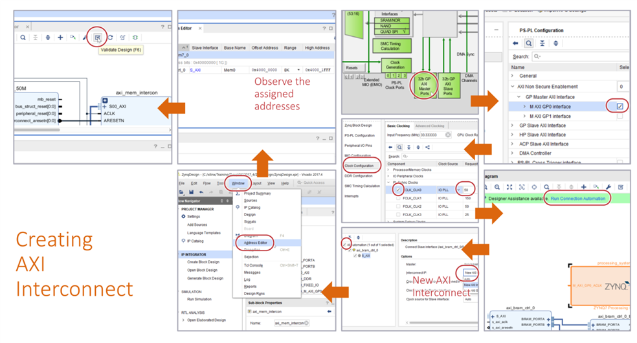Screen dimensions: 637x343
Task: Click Add IP plus icon in top-left diagram toolbar
Action: [x=60, y=38]
